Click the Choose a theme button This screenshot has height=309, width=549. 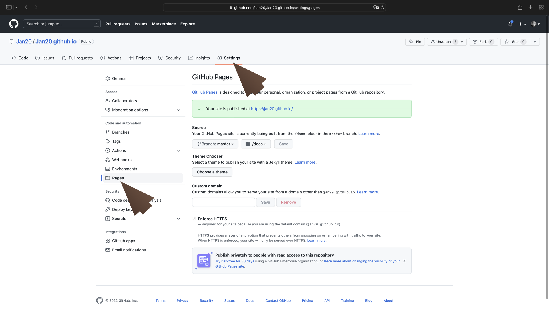click(x=212, y=172)
